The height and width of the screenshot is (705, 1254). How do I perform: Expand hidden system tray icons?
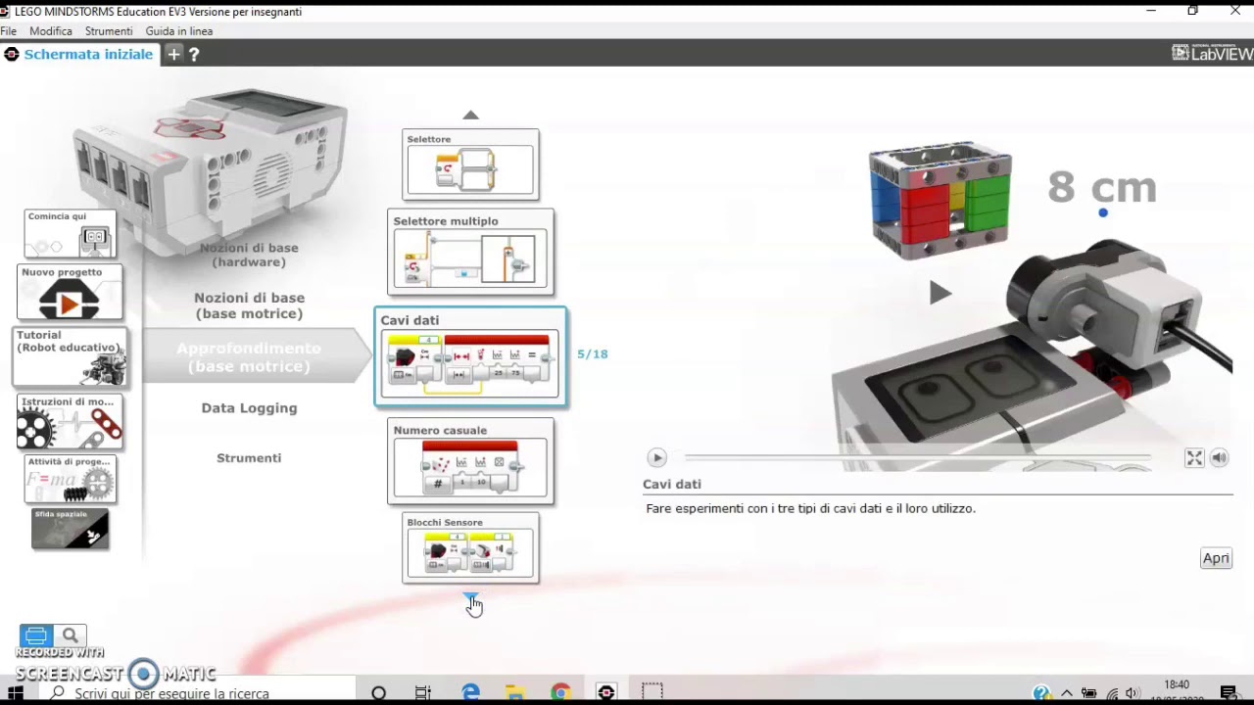point(1067,693)
